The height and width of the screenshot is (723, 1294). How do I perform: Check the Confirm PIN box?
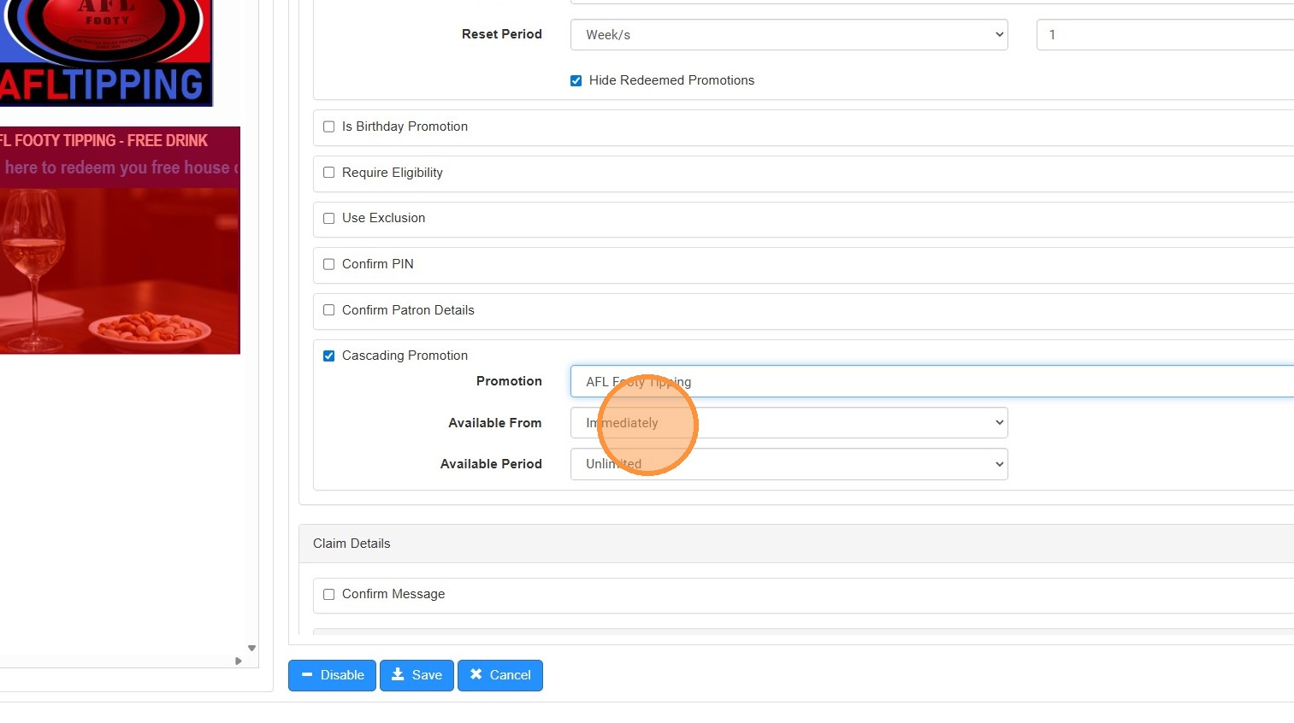(328, 264)
